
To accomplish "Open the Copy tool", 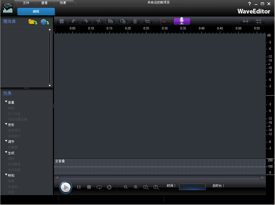I will click(x=111, y=21).
